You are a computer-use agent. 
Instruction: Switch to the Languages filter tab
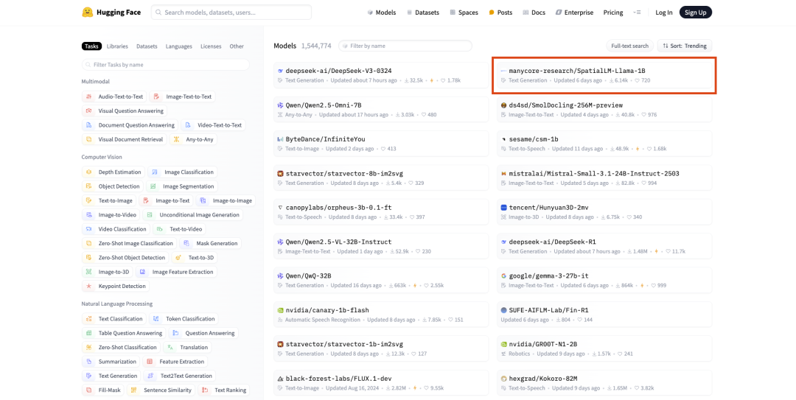178,46
